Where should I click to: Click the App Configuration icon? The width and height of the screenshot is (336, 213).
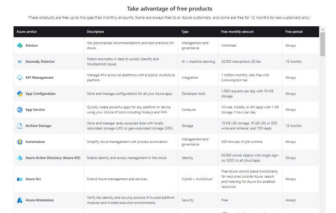[x=20, y=94]
